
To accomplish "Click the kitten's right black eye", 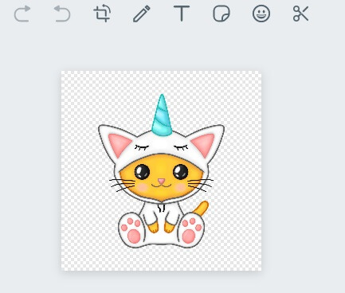I will pos(181,172).
